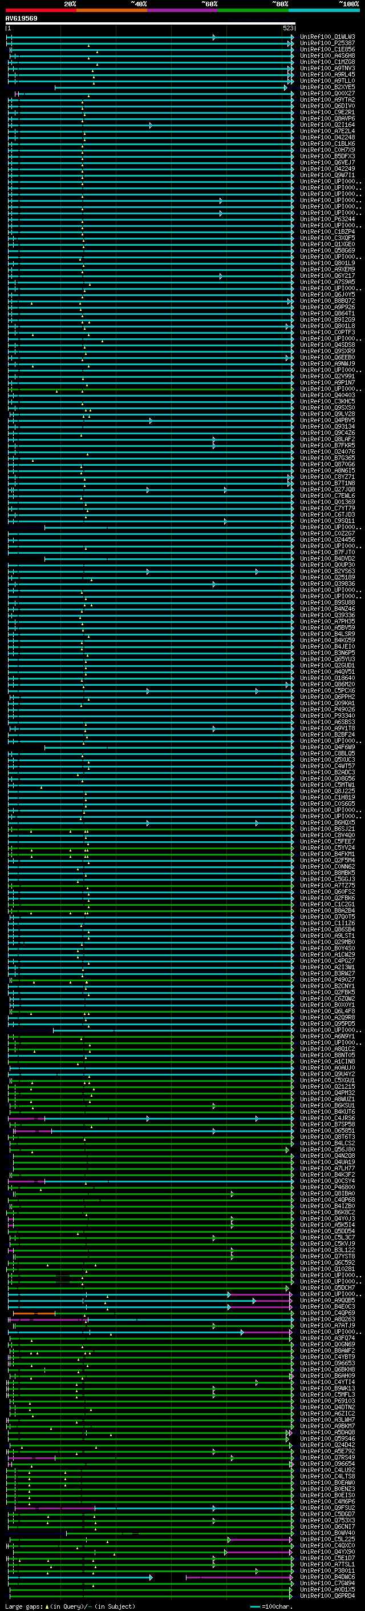
Task: Click the purple ~60% identity legend segment
Action: 182,10
